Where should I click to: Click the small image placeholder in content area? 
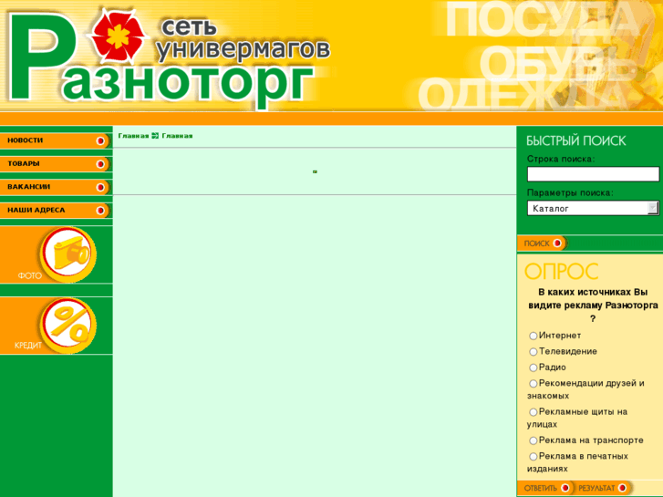click(315, 171)
